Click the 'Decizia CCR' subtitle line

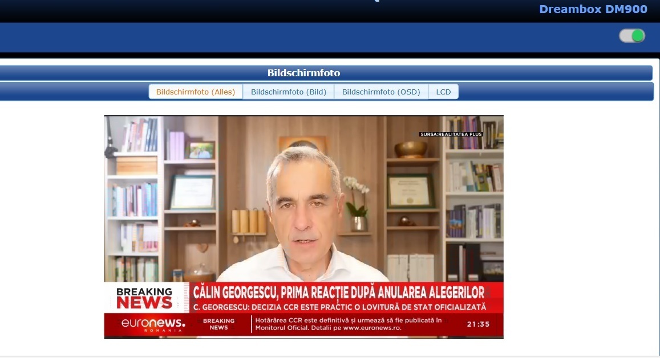(x=339, y=307)
